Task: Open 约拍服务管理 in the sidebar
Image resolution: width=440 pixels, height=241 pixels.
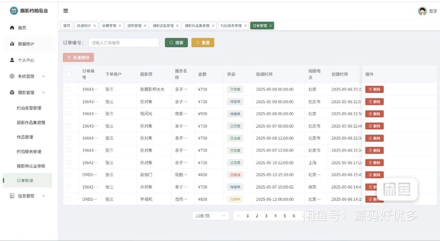Action: tap(29, 152)
